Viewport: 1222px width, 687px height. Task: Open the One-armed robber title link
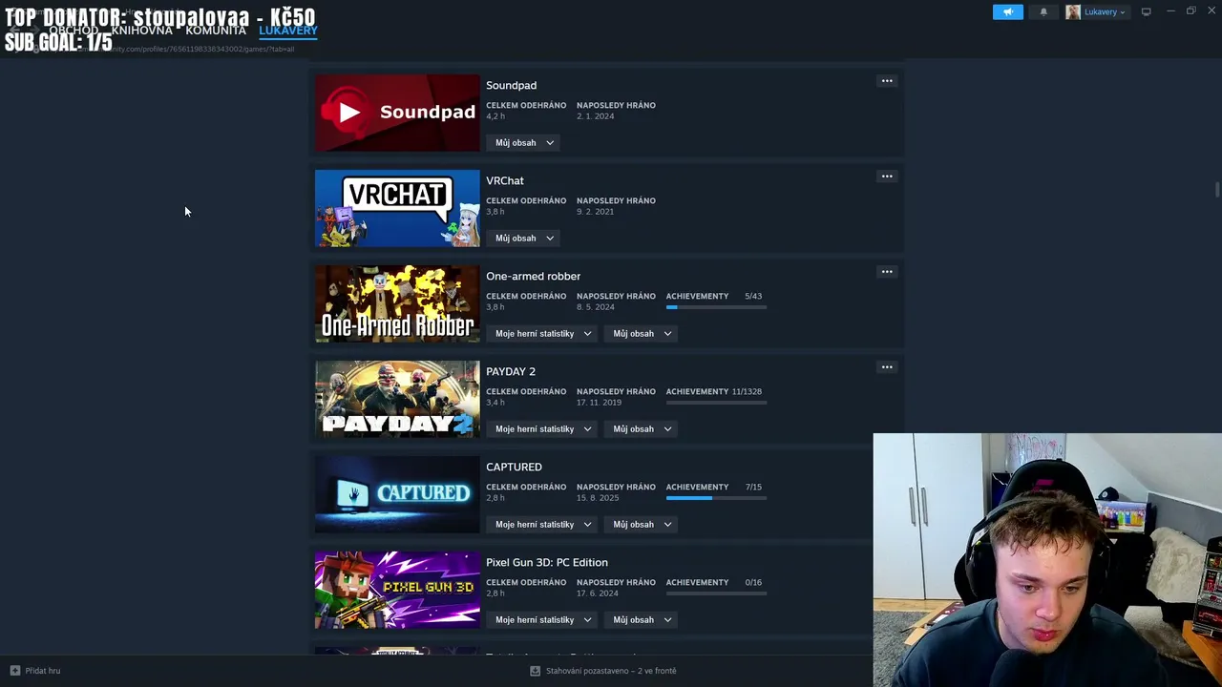tap(533, 276)
